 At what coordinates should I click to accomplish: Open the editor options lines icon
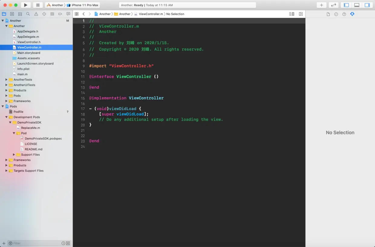(x=292, y=14)
